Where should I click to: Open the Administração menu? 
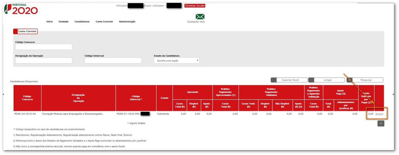127,22
